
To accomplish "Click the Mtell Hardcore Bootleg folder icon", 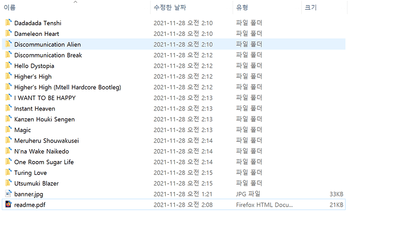I will 9,87.
